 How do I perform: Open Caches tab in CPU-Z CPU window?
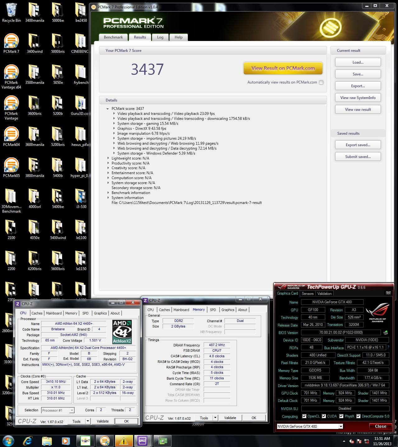37,313
